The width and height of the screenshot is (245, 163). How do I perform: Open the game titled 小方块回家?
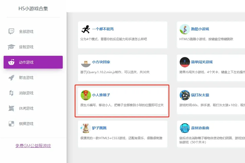(101, 62)
